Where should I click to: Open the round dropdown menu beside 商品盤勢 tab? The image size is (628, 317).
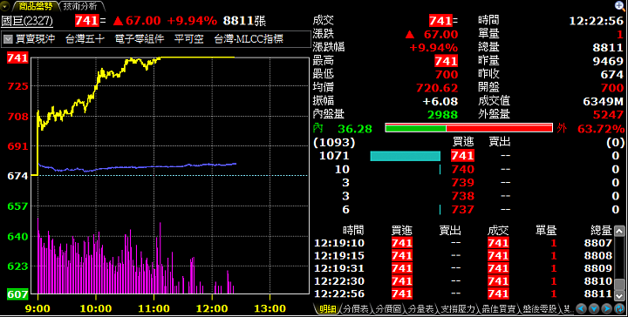click(4, 6)
